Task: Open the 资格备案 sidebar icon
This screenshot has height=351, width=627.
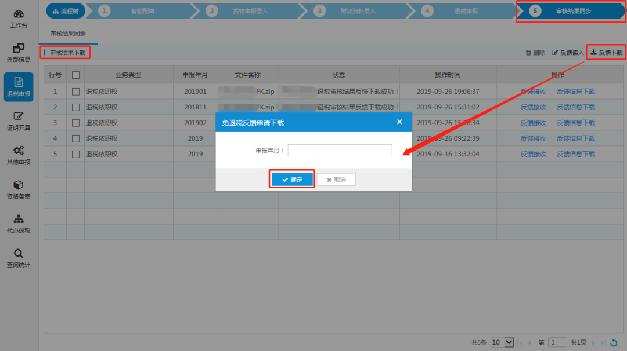Action: click(19, 190)
